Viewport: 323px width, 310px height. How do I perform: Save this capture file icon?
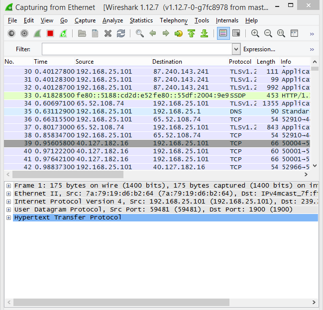(95, 33)
